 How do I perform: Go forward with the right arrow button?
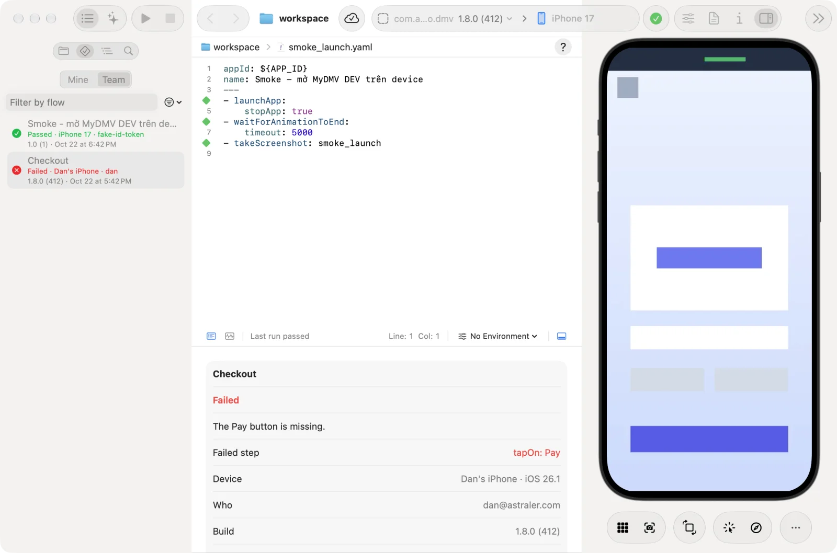pyautogui.click(x=236, y=19)
